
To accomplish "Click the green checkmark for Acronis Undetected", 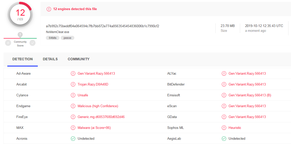I will coord(73,138).
